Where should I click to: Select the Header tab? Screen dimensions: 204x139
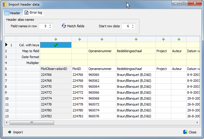tap(13, 13)
